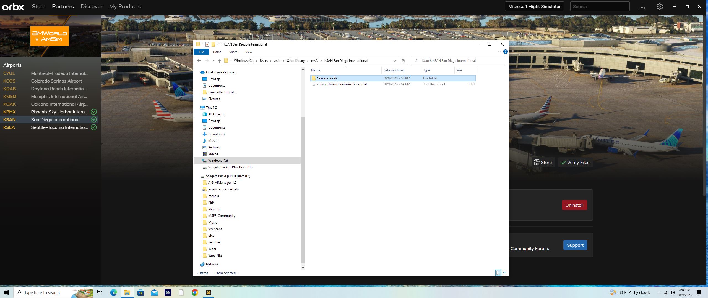This screenshot has height=298, width=708.
Task: Click the BMWorld AmSim partner logo
Action: pos(50,36)
